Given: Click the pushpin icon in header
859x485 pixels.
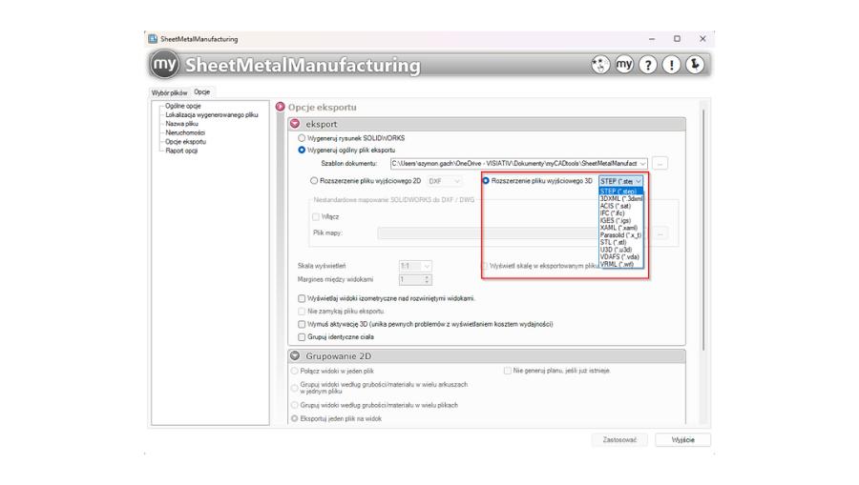Looking at the screenshot, I should pyautogui.click(x=695, y=65).
